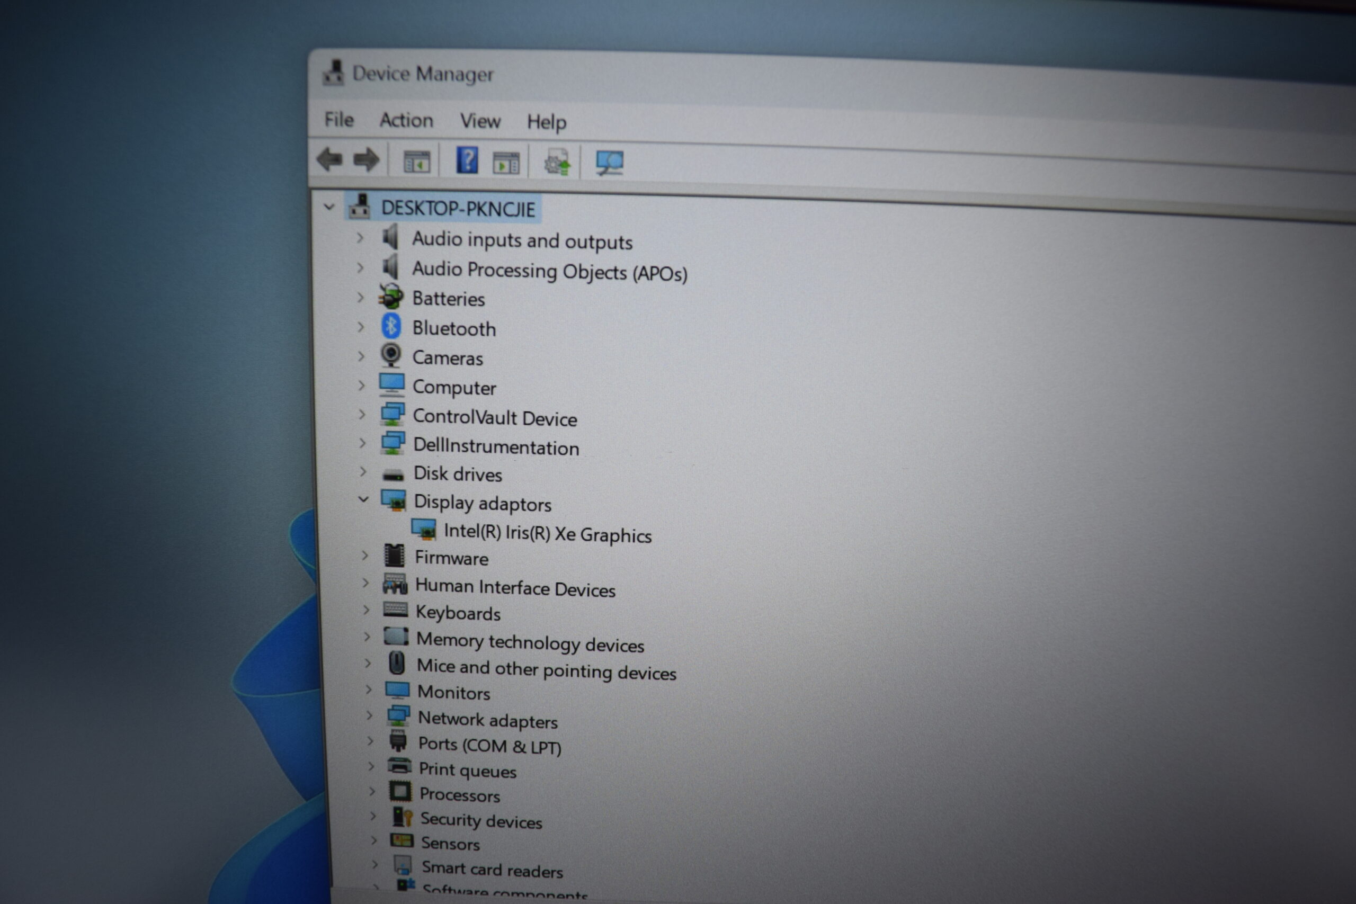
Task: Click the Ports (COM & LPT) icon
Action: [398, 741]
